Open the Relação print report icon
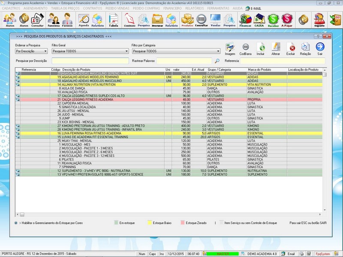The width and height of the screenshot is (343, 257). click(305, 48)
